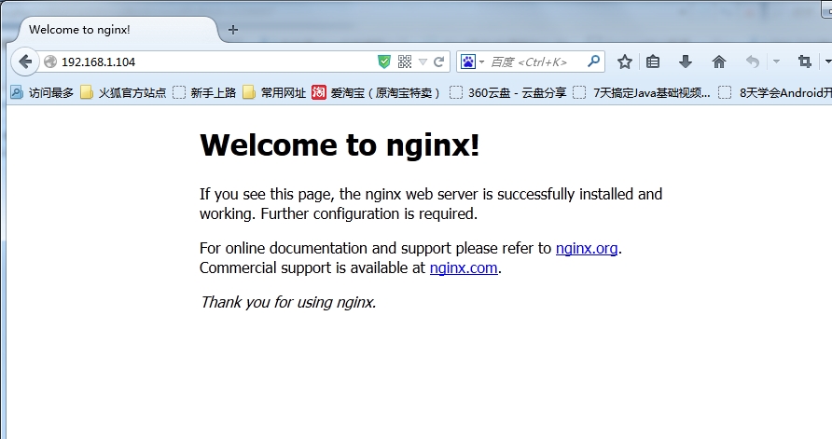This screenshot has height=439, width=832.
Task: Reload the page with refresh icon
Action: (438, 62)
